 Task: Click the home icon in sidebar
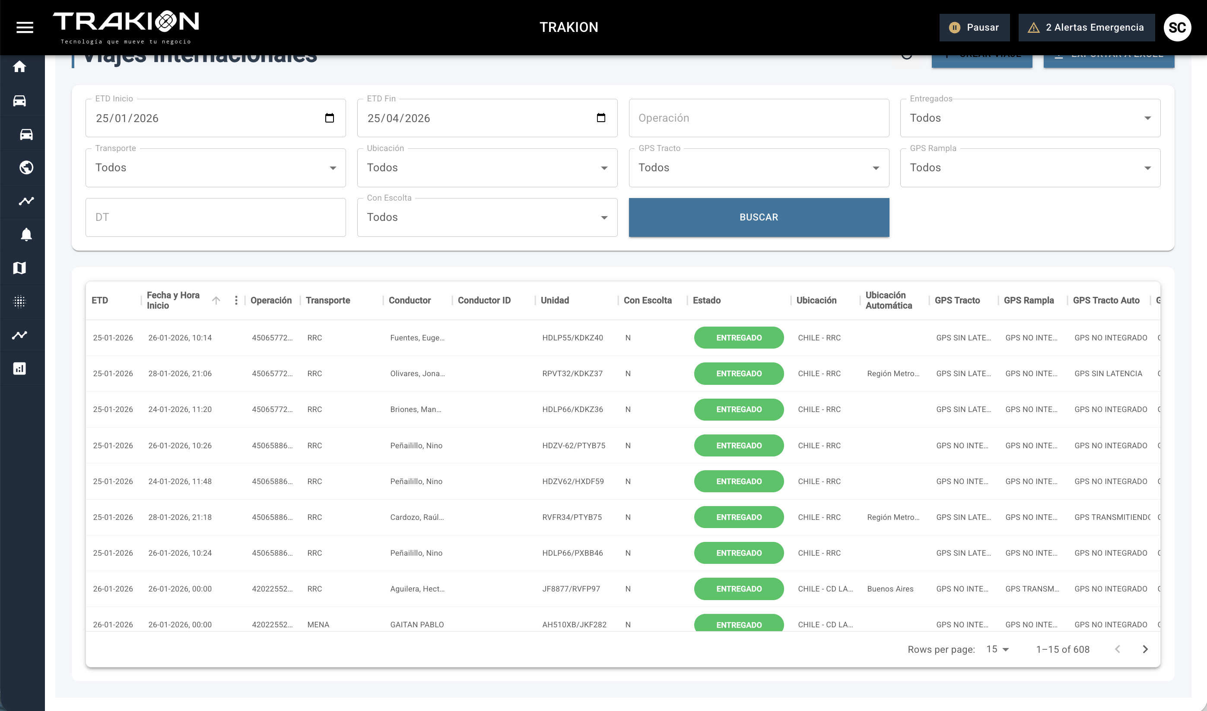[x=20, y=66]
